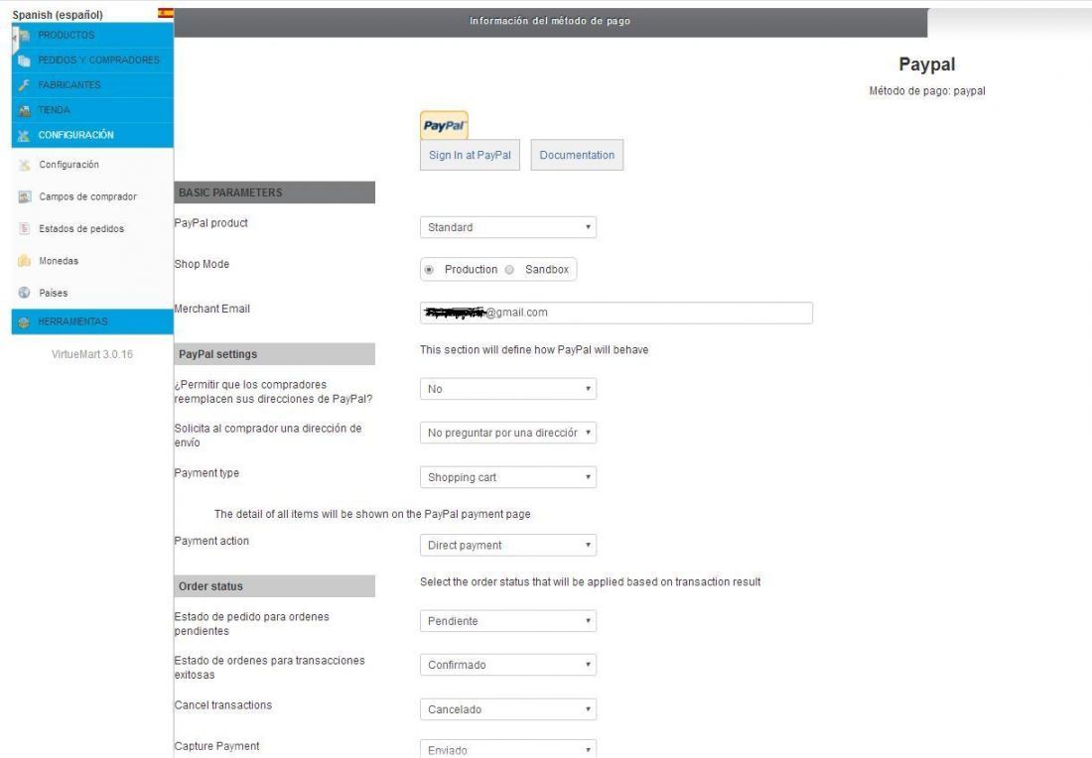
Task: Open the Fabricantes menu section
Action: pyautogui.click(x=92, y=85)
